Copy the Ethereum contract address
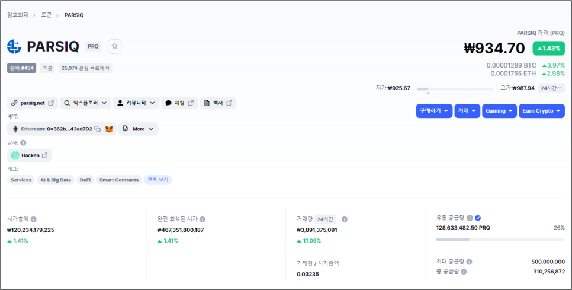The width and height of the screenshot is (572, 290). 97,129
